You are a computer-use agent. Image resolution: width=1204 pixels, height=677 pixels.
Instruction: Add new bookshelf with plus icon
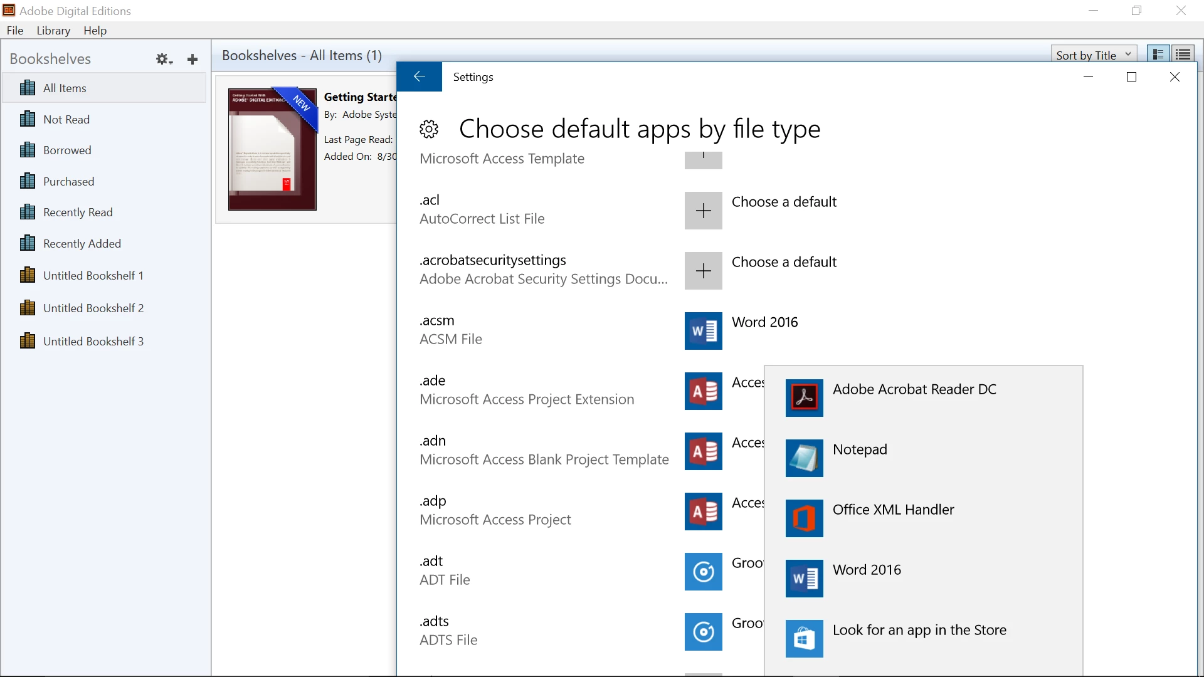(x=193, y=59)
